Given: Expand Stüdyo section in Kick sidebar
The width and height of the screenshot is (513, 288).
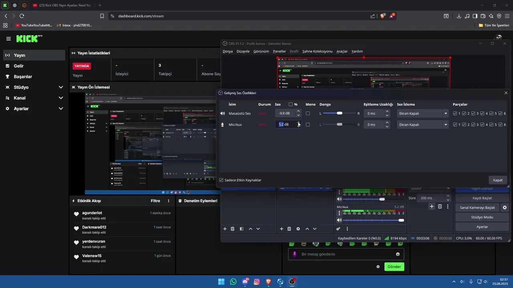Looking at the screenshot, I should 61,87.
